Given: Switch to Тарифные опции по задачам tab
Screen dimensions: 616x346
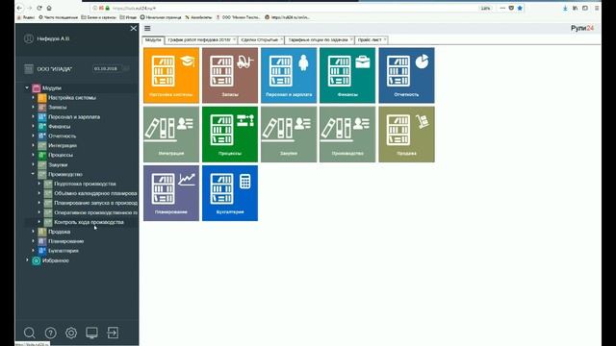Looking at the screenshot, I should coord(319,40).
